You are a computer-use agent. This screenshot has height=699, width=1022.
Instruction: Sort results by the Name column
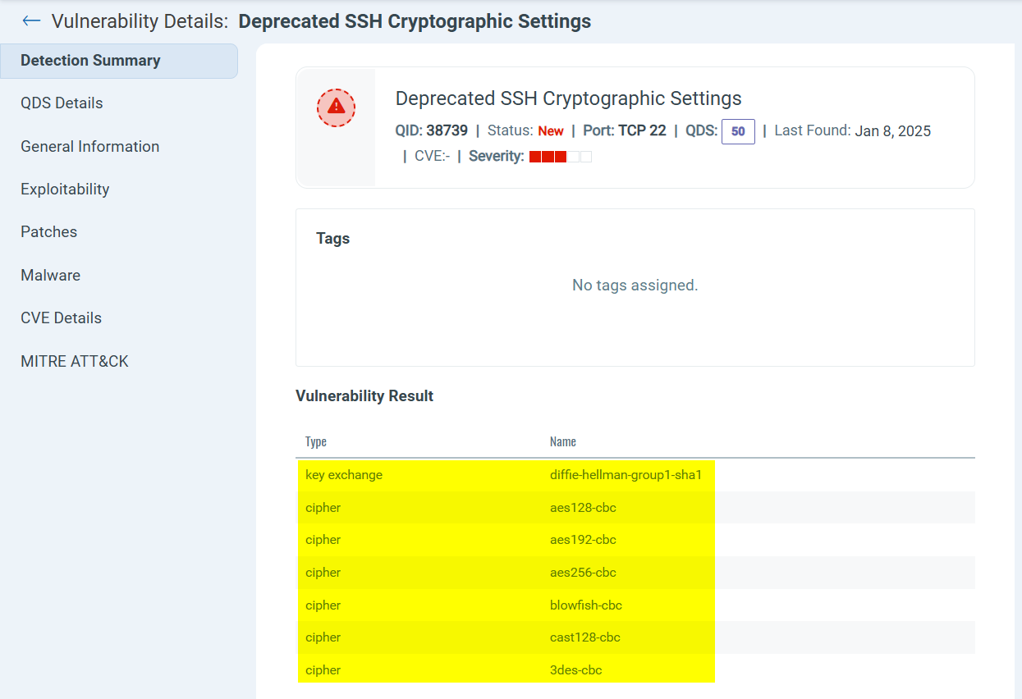[x=563, y=441]
